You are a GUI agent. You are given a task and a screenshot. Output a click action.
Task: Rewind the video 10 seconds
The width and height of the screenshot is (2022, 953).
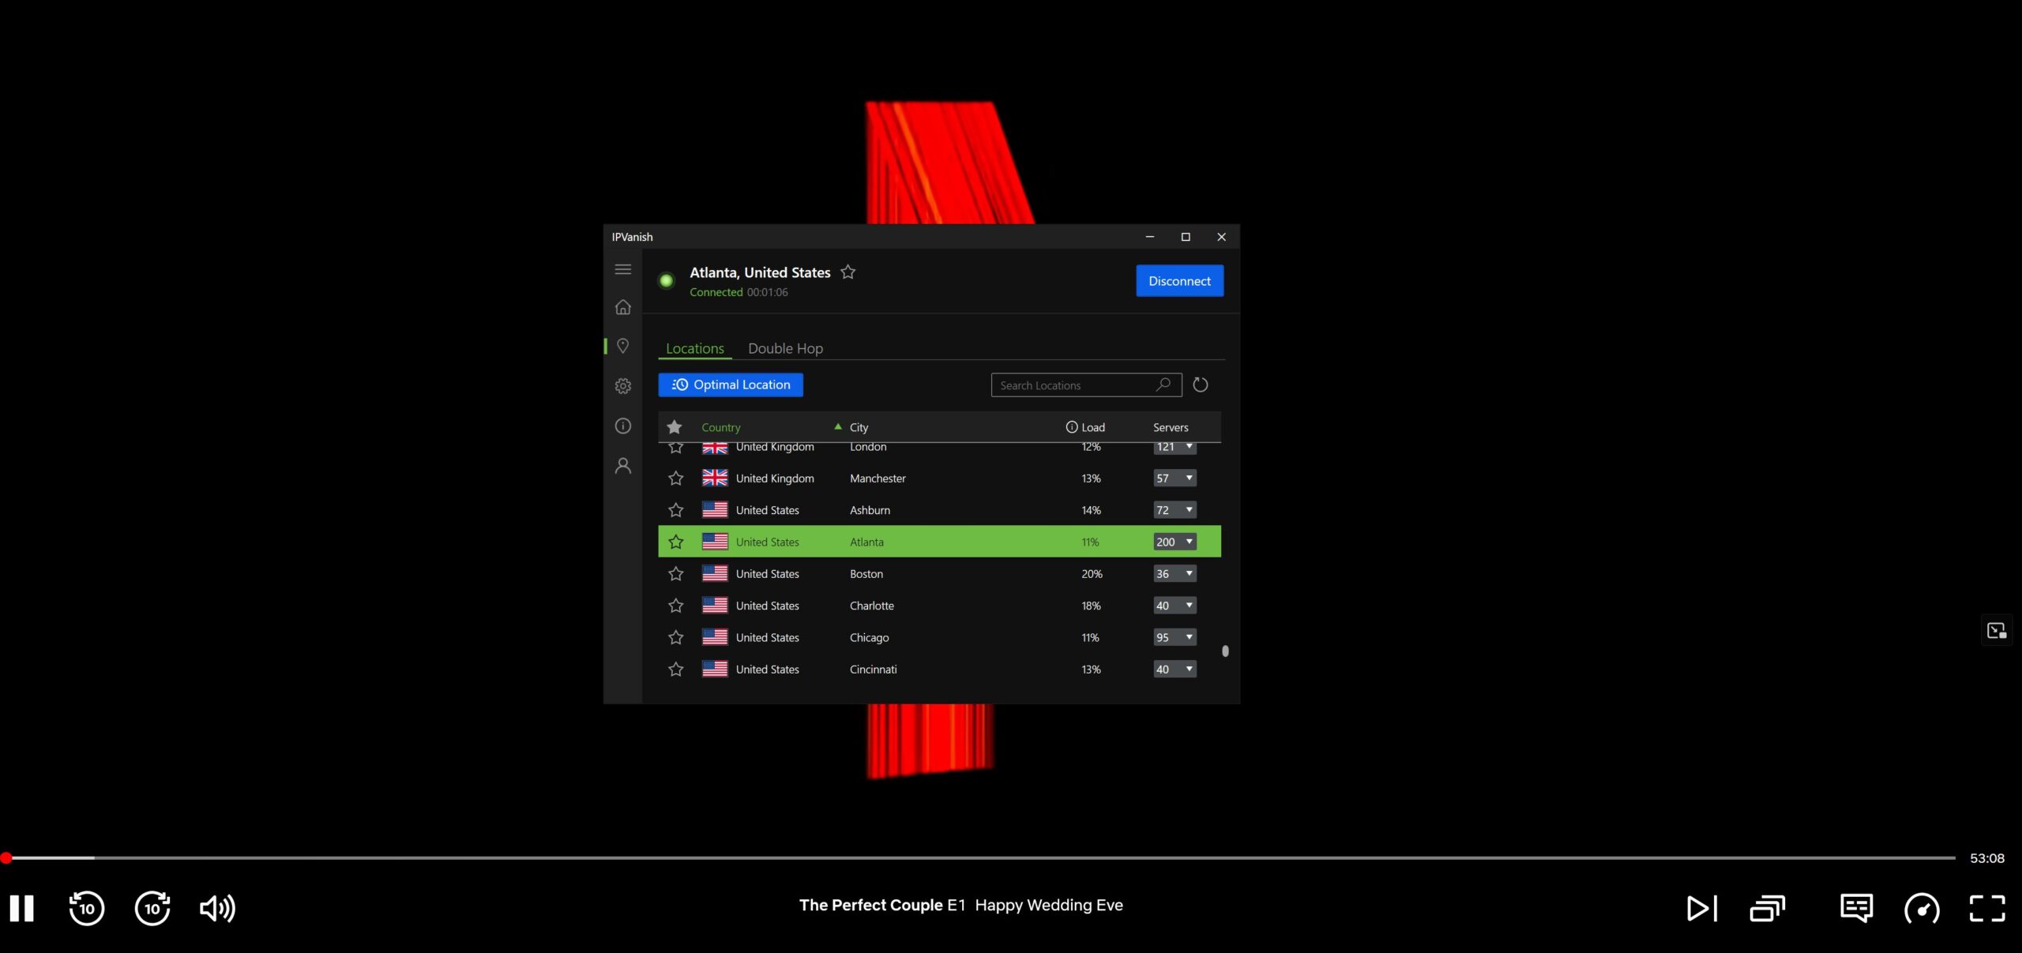pos(86,908)
